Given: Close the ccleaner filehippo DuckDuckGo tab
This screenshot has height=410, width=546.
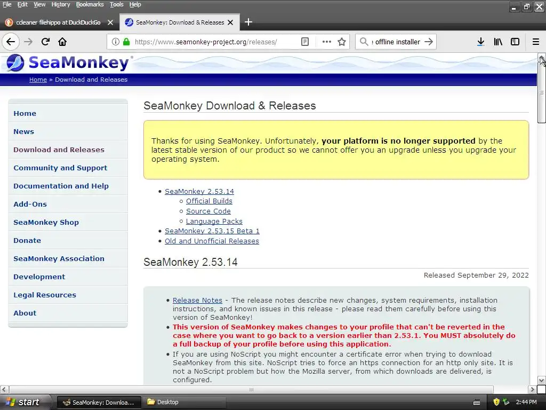Looking at the screenshot, I should click(x=110, y=22).
